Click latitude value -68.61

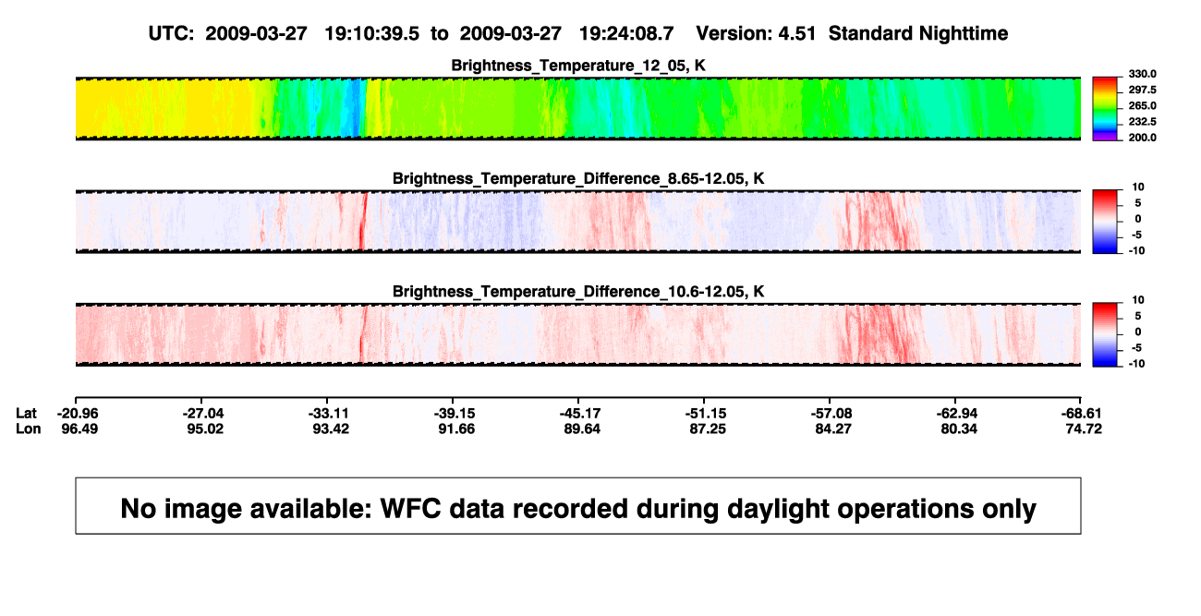click(x=1081, y=412)
